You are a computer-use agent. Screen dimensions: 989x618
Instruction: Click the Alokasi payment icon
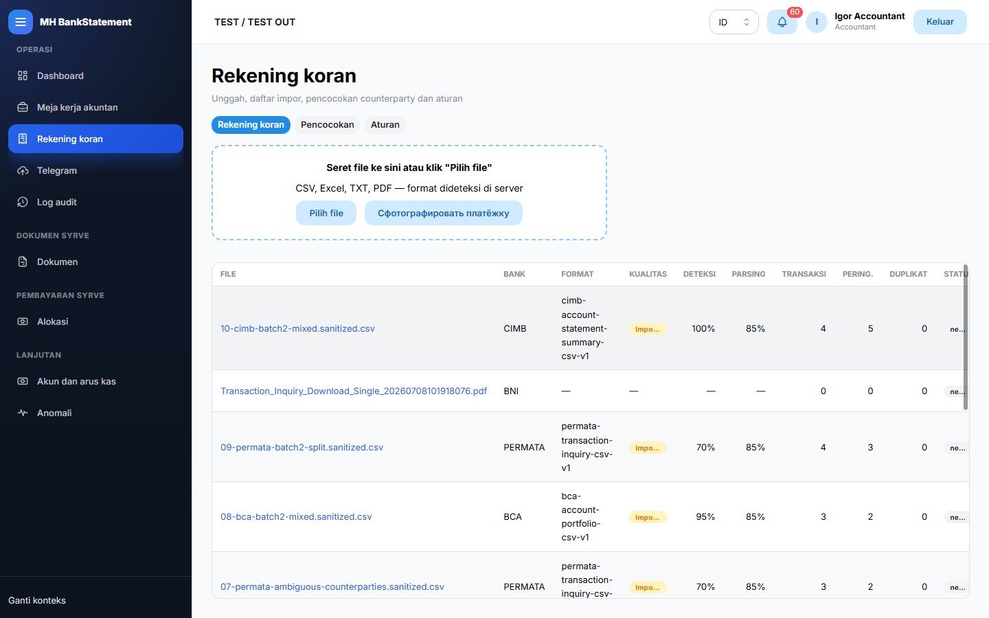(23, 321)
